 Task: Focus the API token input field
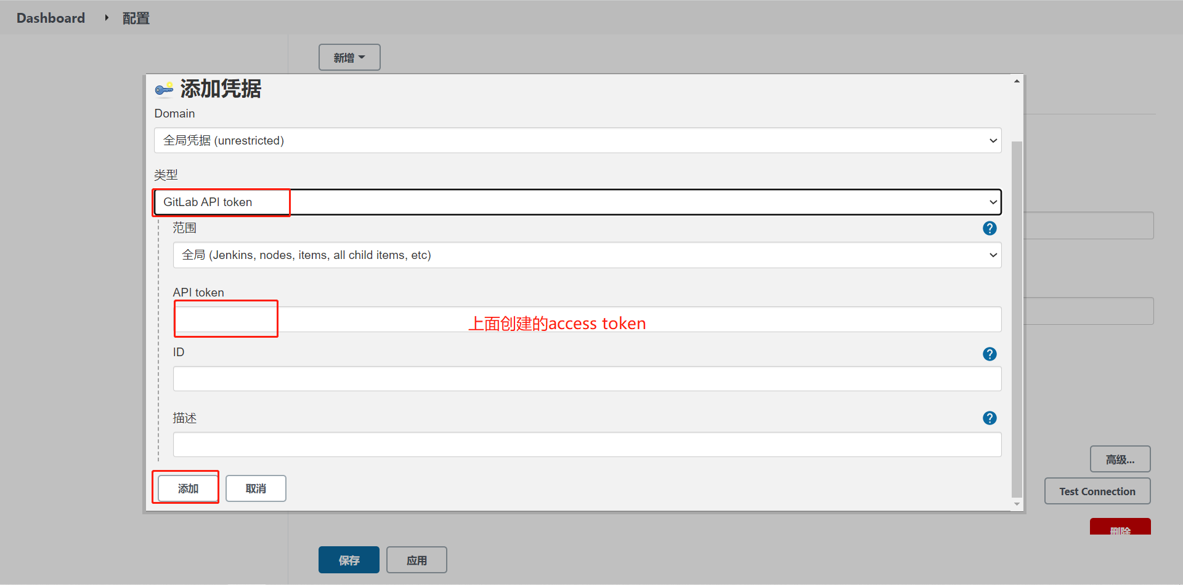[587, 319]
